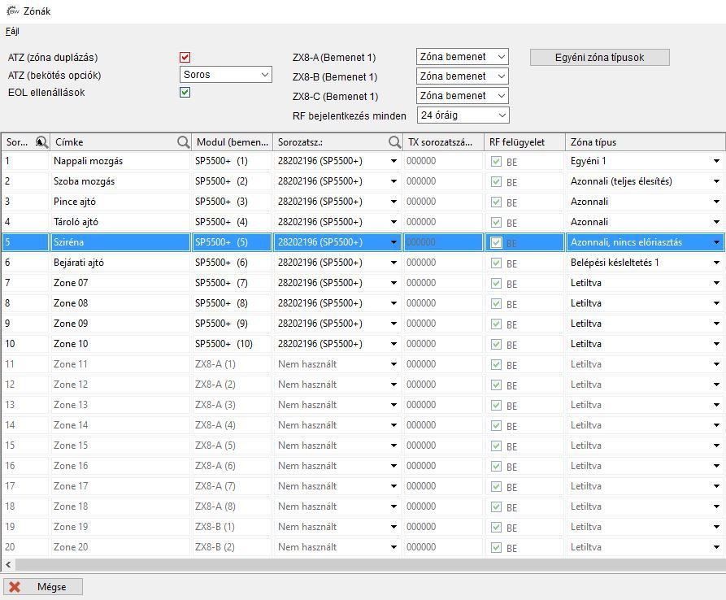This screenshot has width=726, height=600.
Task: Click the red X icon beside Mégse
Action: (x=15, y=587)
